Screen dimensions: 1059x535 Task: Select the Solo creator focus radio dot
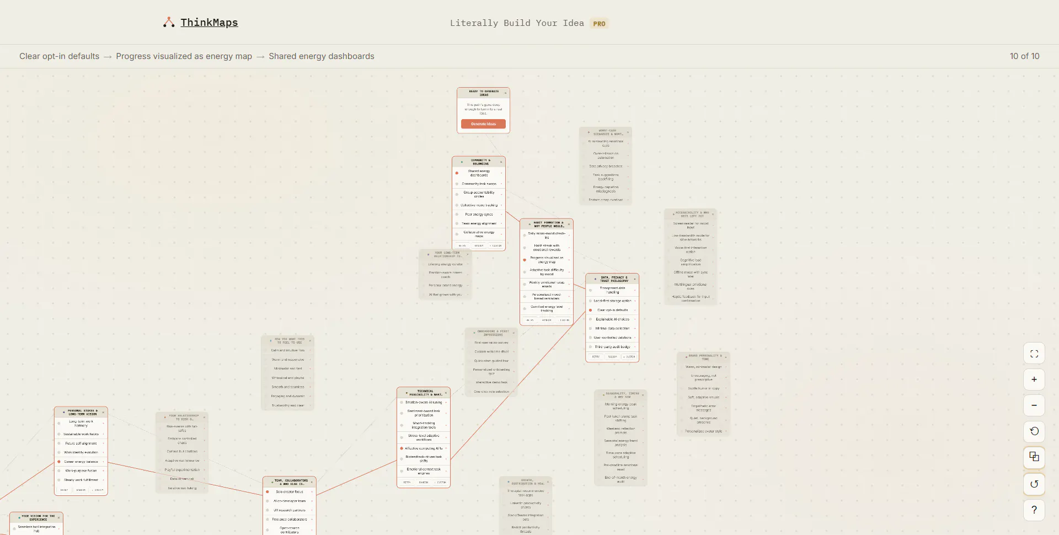coord(268,491)
